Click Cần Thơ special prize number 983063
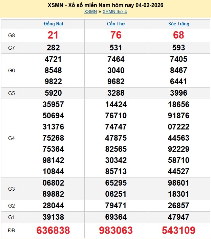Viewport: 211px width, 239px height. point(116,231)
